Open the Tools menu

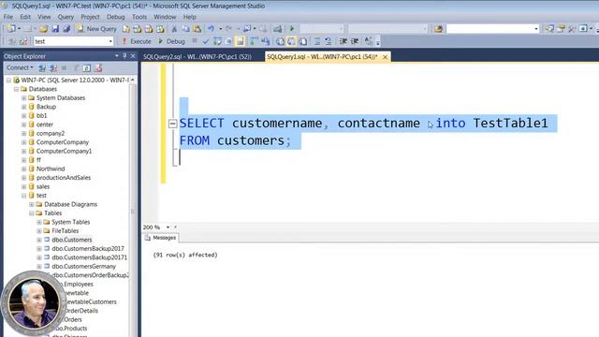pyautogui.click(x=139, y=17)
